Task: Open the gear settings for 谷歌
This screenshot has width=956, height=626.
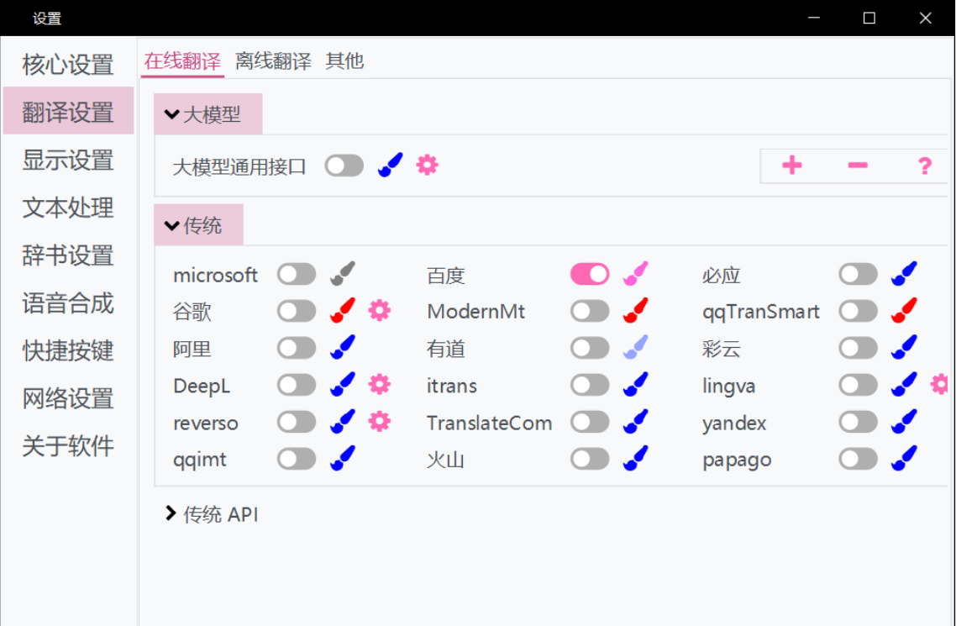Action: [379, 311]
